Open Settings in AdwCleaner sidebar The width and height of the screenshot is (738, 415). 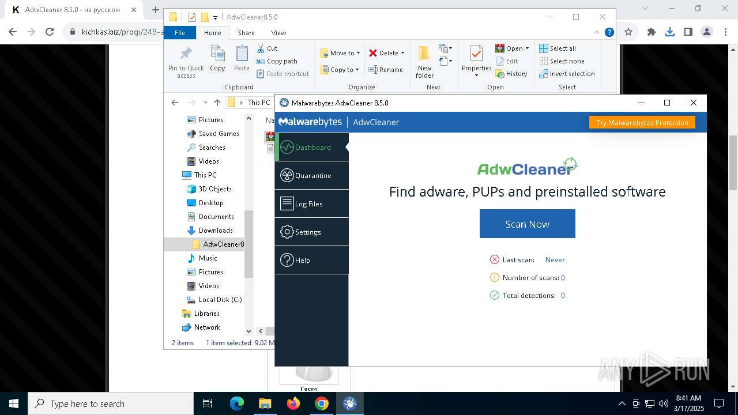[x=312, y=232]
